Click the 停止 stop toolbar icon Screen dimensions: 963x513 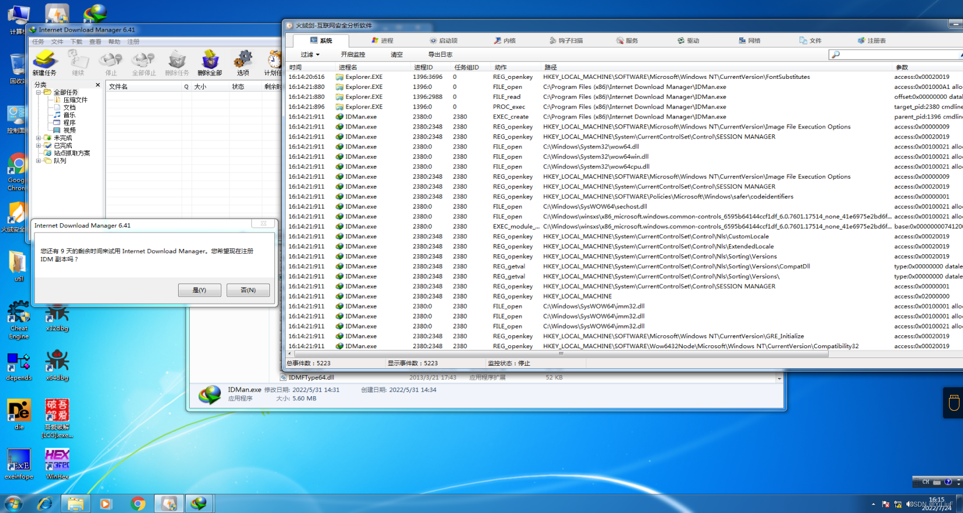tap(111, 63)
